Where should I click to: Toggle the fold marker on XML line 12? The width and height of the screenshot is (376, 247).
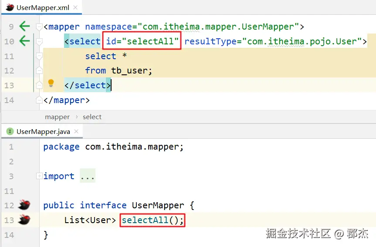[39, 70]
